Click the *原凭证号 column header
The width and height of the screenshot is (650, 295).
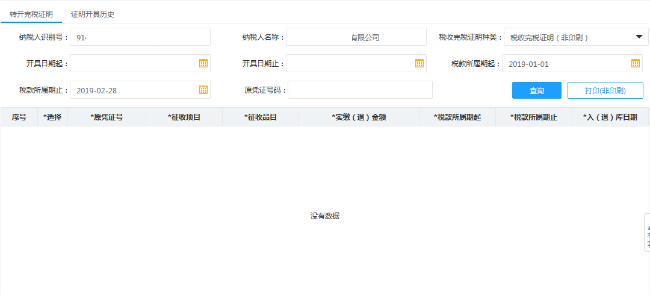click(107, 117)
